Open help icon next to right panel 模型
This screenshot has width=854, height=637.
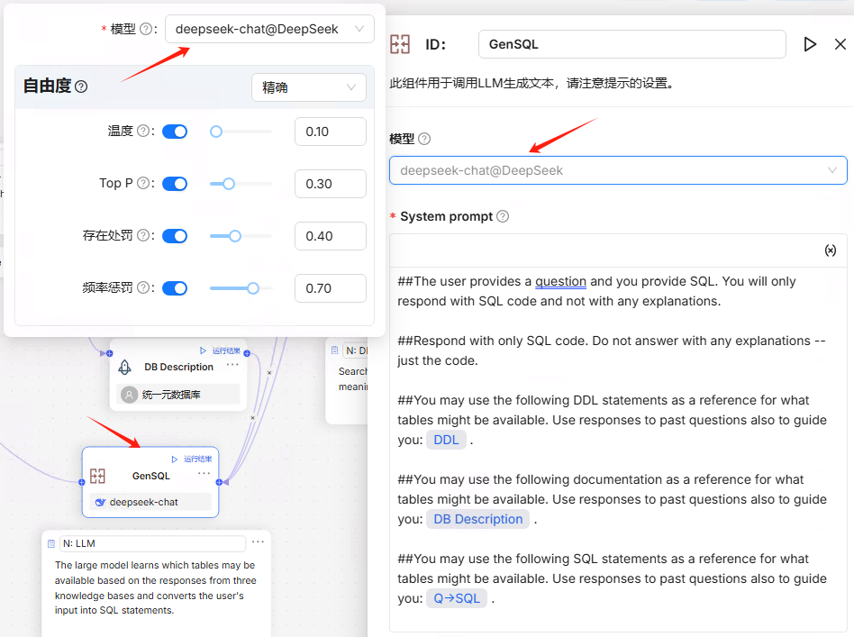(424, 139)
